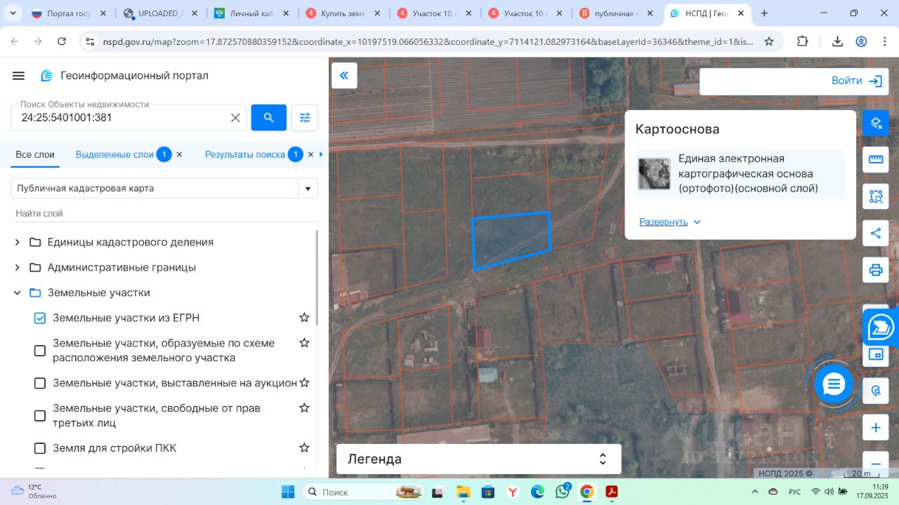Expand Административные границы tree node

point(18,267)
